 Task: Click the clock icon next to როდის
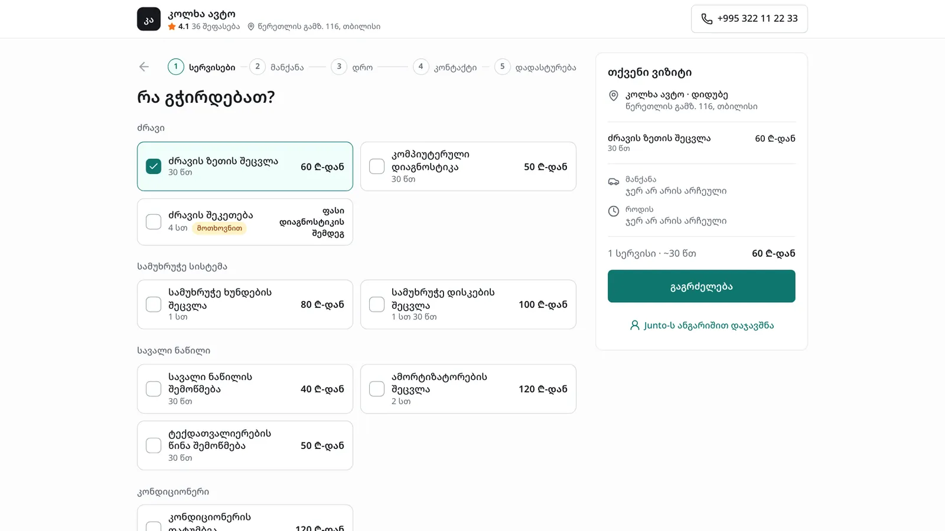[614, 211]
